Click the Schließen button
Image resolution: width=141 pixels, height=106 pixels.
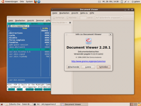103,67
